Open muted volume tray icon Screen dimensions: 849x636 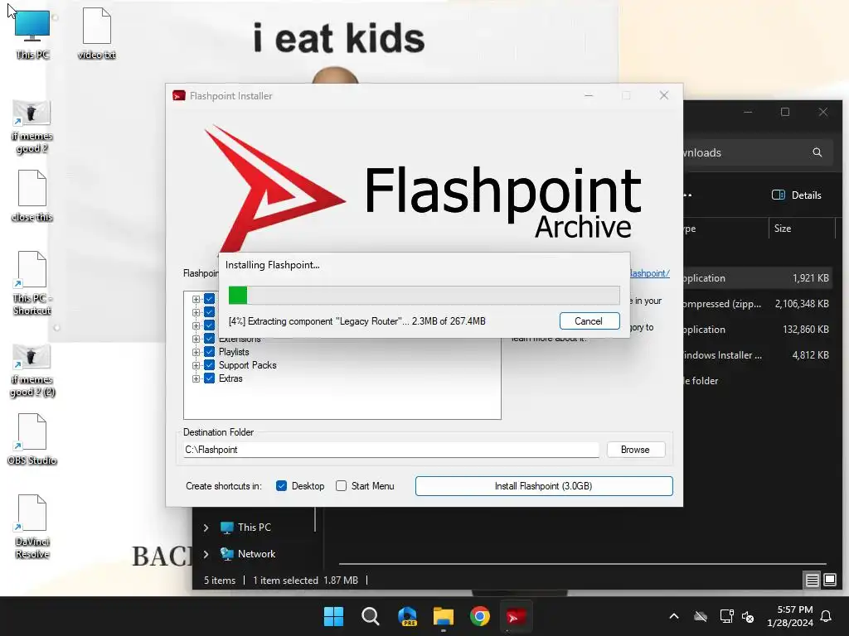point(749,616)
